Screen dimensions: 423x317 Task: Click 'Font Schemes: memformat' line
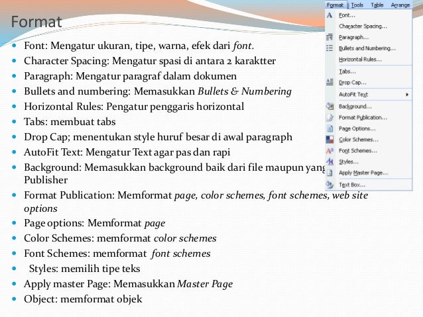point(117,253)
